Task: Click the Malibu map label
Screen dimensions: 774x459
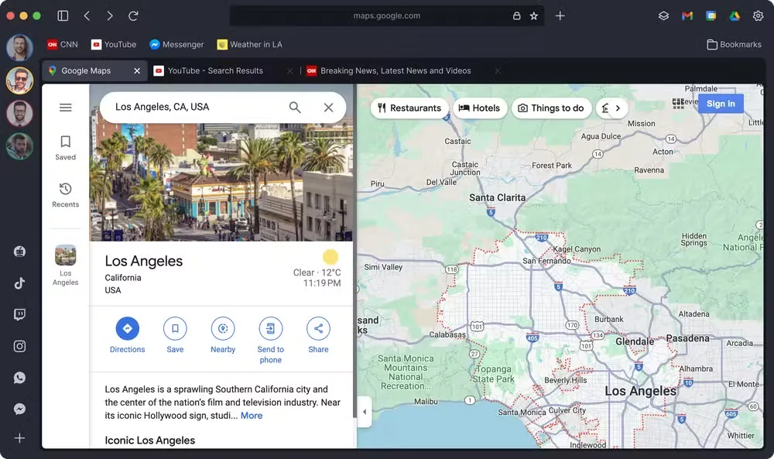Action: point(426,402)
